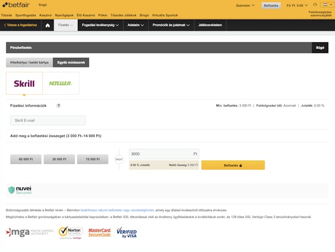Switch to Hitelkártya / betéti kártya tab
This screenshot has width=335, height=252.
(29, 62)
